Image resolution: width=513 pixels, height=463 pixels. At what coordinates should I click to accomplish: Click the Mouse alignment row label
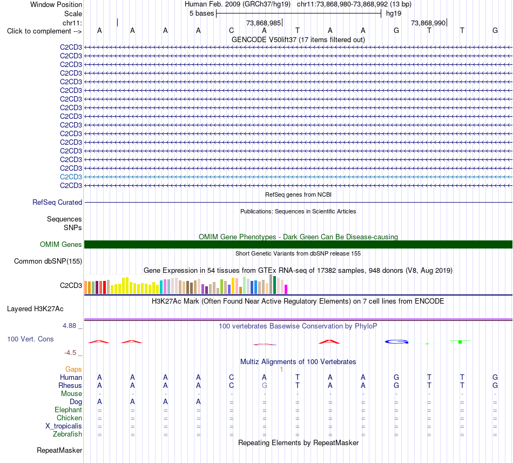71,394
